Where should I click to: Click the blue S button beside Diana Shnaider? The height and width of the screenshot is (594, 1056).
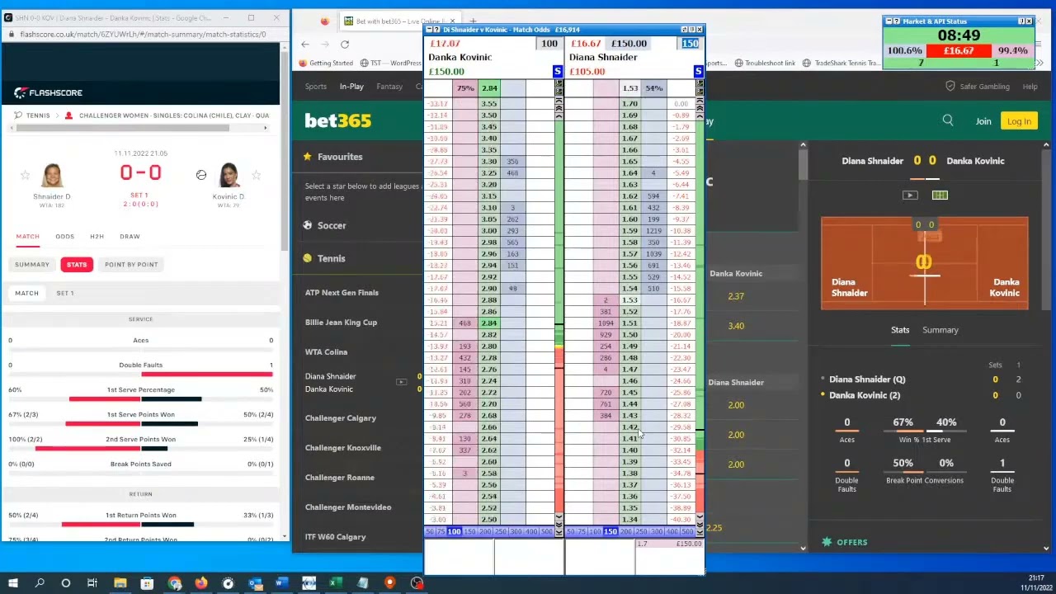[x=698, y=72]
